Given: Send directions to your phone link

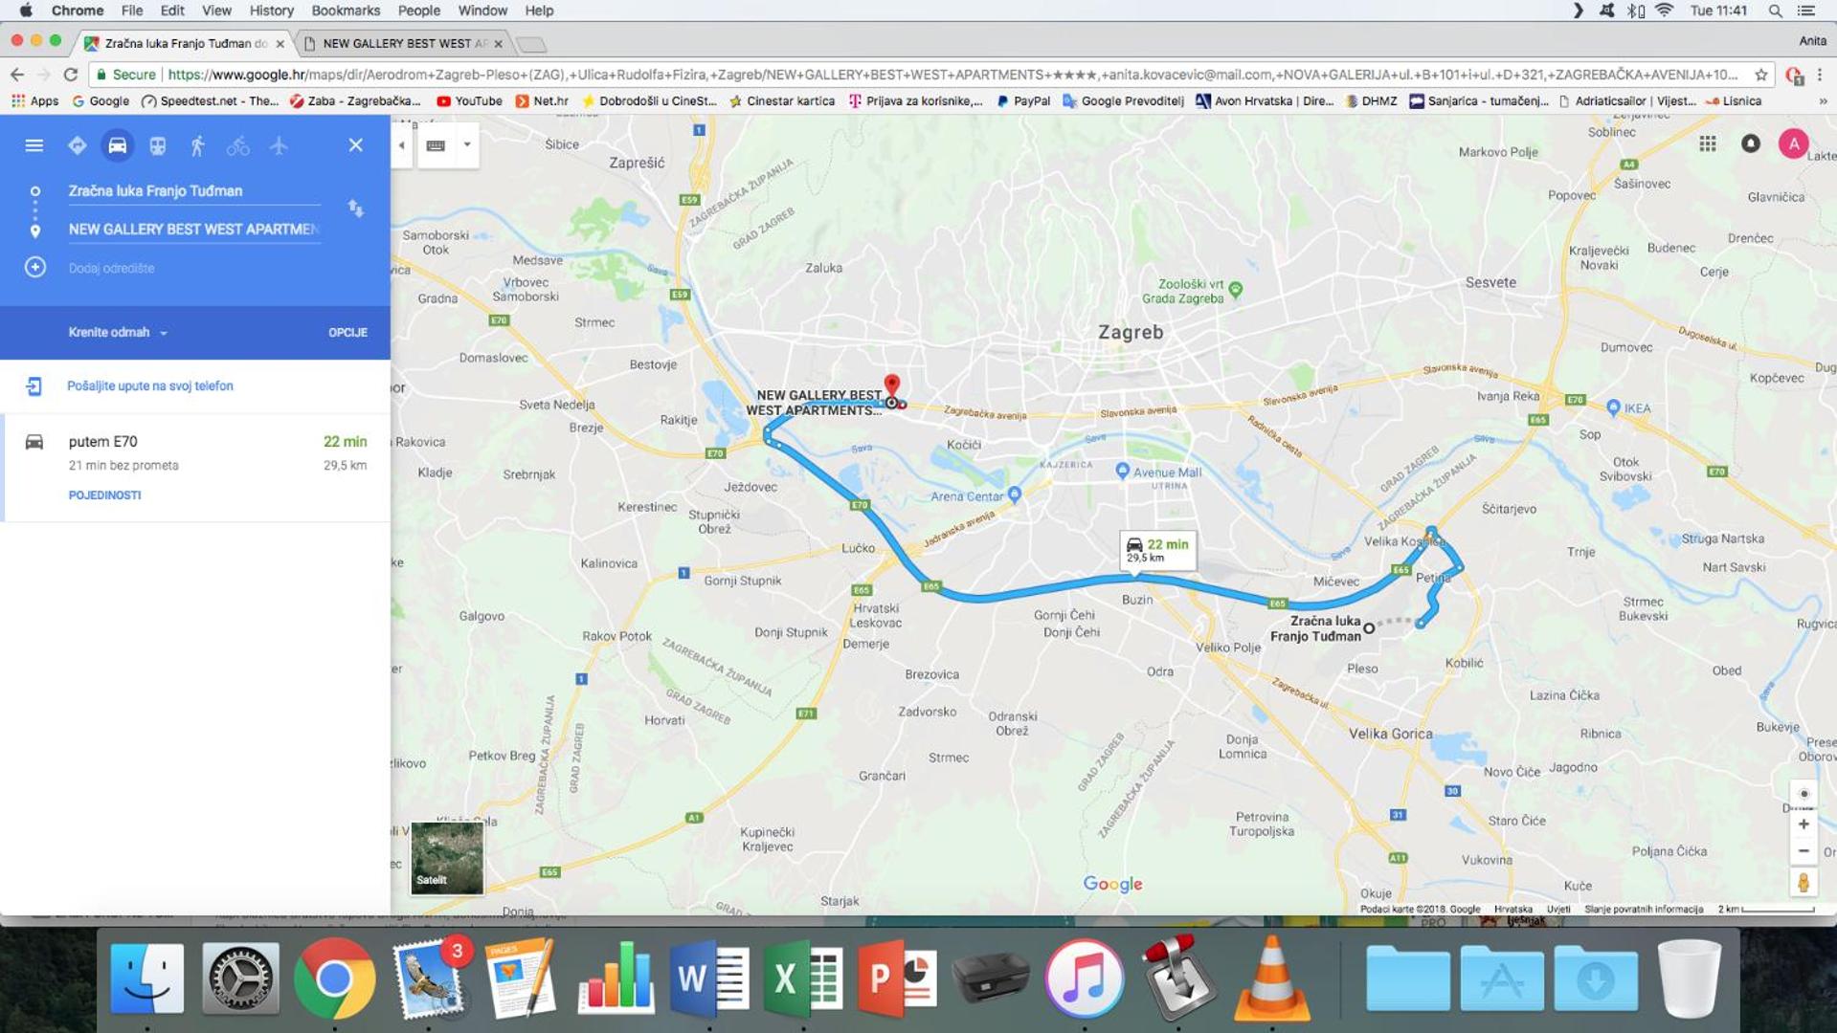Looking at the screenshot, I should point(149,386).
